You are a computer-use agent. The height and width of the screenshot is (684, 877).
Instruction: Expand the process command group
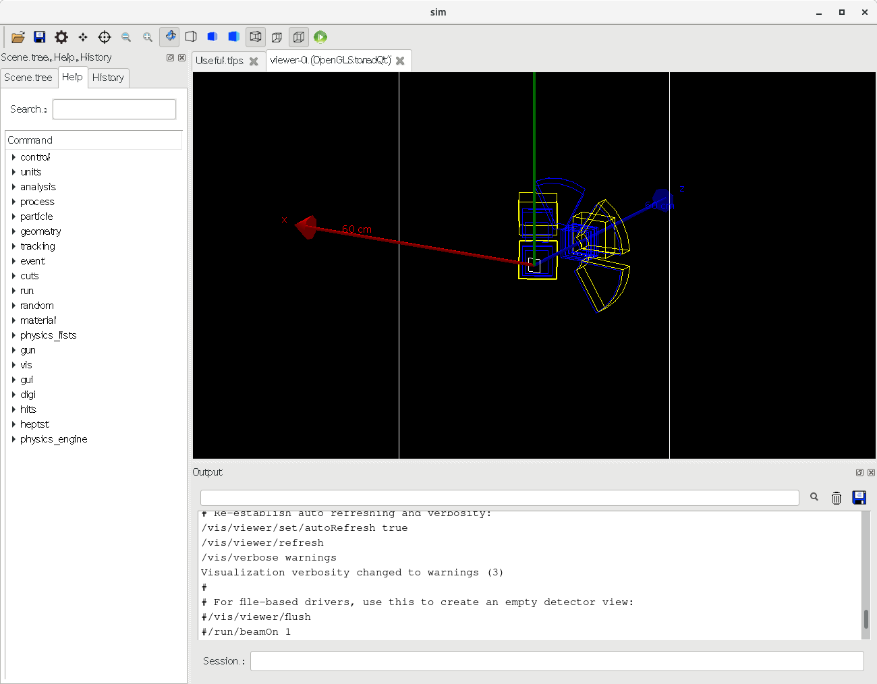(13, 202)
